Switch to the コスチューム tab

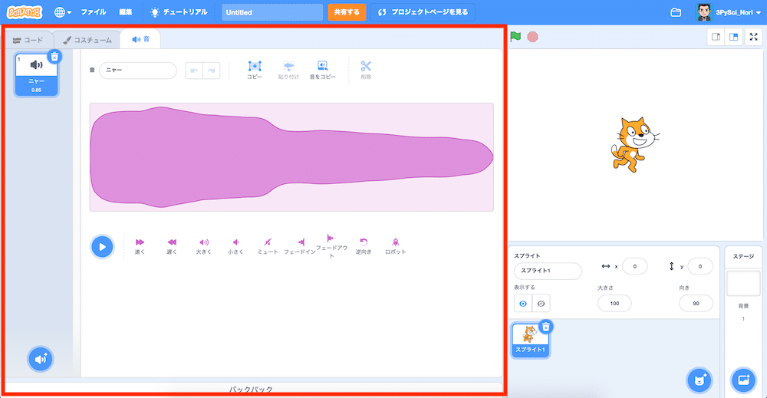pyautogui.click(x=87, y=40)
